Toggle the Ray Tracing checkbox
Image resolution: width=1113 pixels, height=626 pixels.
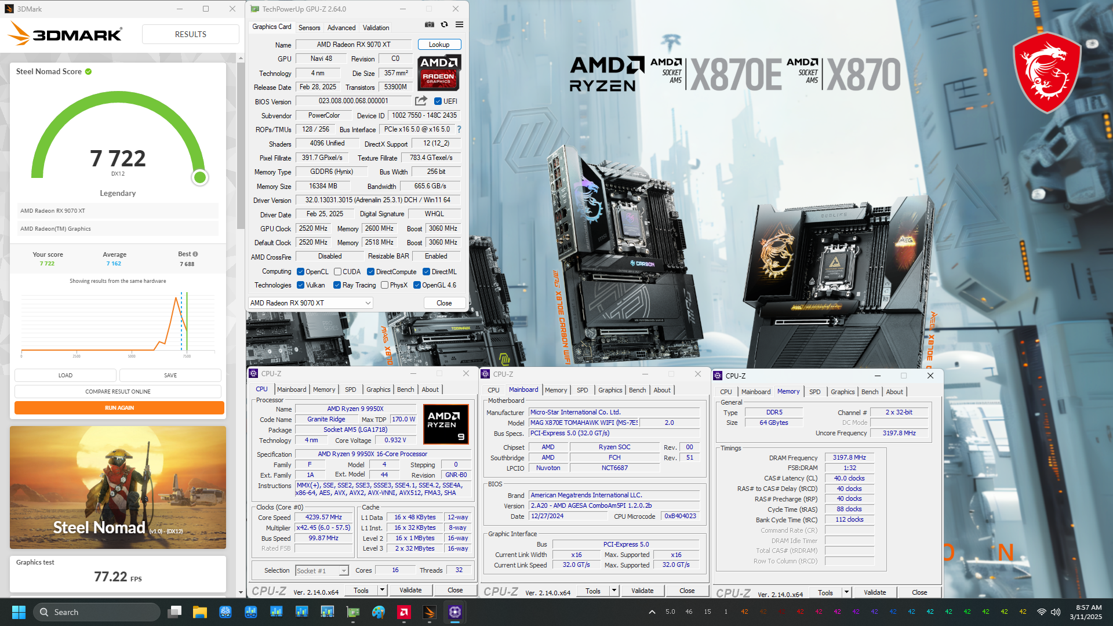pyautogui.click(x=337, y=285)
